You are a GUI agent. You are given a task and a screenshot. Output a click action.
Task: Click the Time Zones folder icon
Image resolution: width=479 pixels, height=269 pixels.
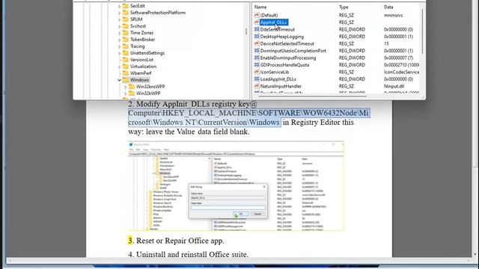[126, 33]
